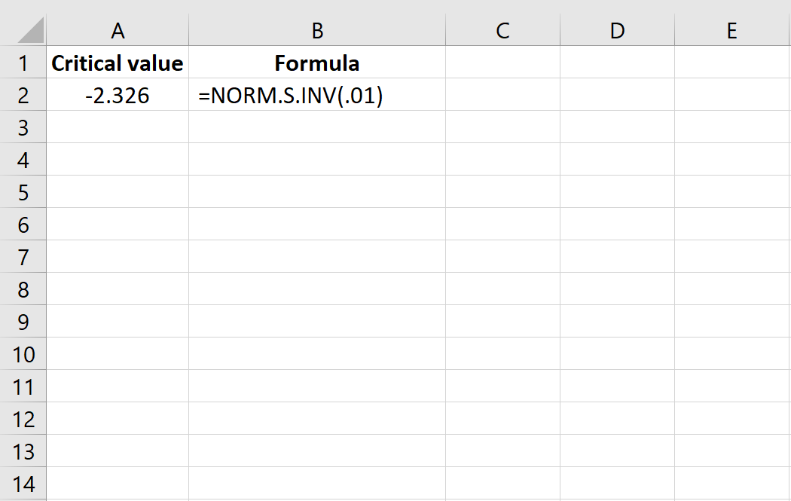Viewport: 791px width, 501px height.
Task: Click empty cell C2
Action: 502,96
